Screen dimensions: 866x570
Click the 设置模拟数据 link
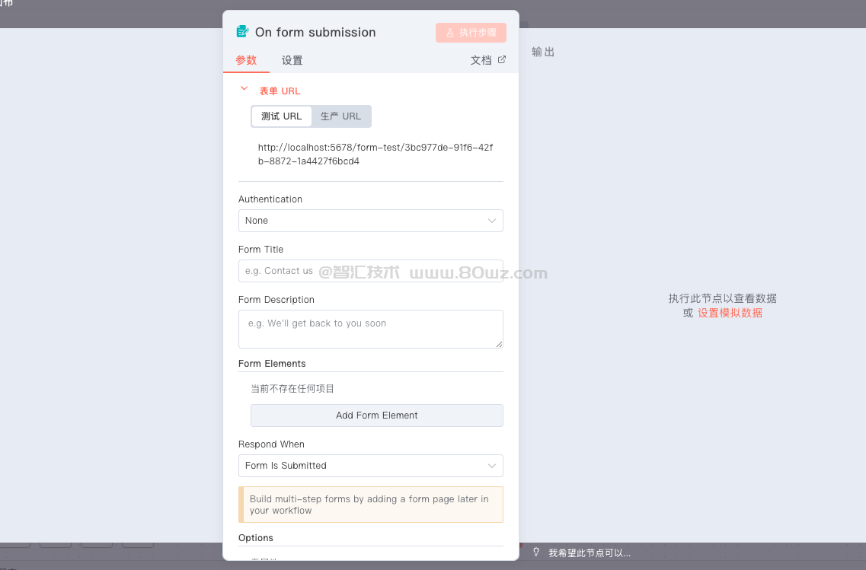pos(730,313)
